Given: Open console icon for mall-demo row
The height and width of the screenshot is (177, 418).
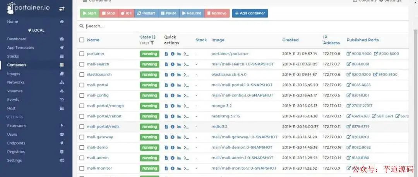Looking at the screenshot, I should tap(186, 148).
